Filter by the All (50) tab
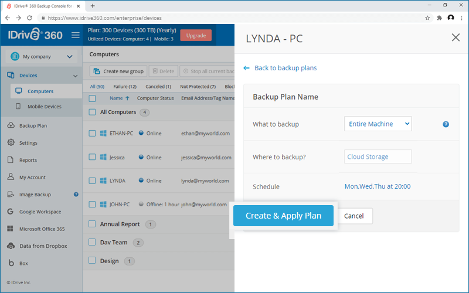This screenshot has width=469, height=293. click(97, 86)
